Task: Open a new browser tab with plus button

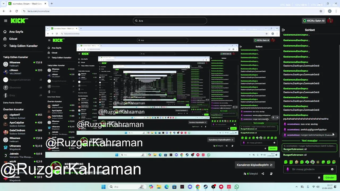Action: 52,4
